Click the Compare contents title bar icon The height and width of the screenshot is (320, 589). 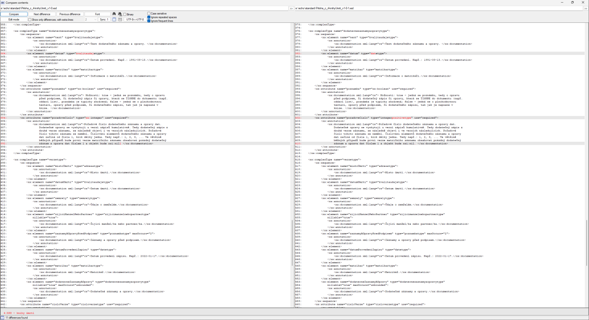(3, 3)
